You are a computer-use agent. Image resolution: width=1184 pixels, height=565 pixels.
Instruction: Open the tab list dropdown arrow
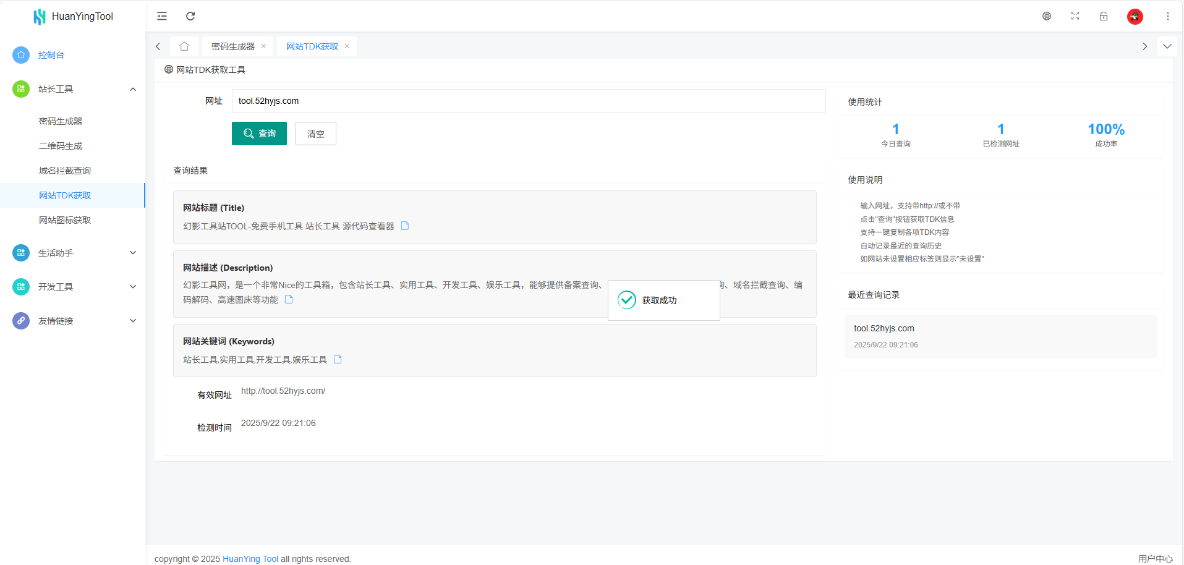(1167, 46)
